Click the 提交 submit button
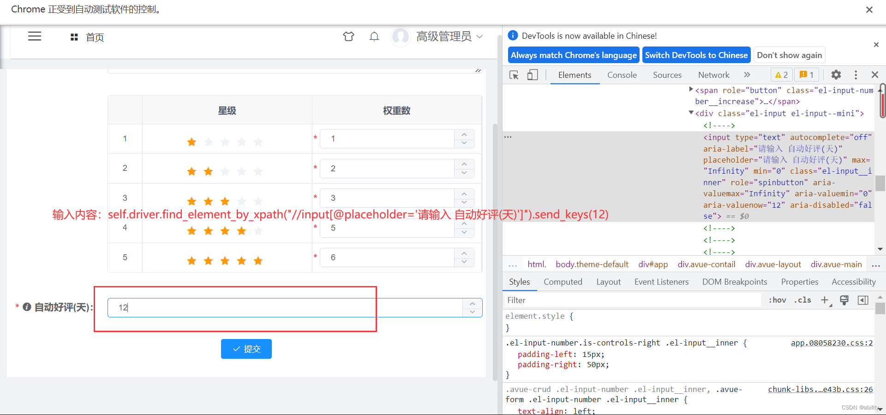The height and width of the screenshot is (415, 886). pyautogui.click(x=246, y=349)
